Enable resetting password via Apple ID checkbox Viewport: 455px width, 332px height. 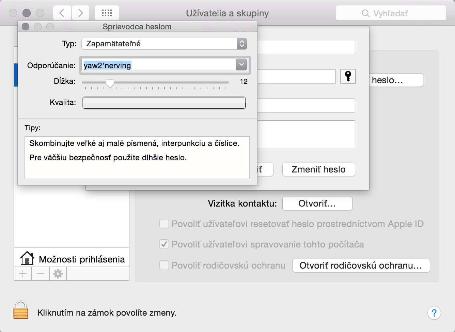coord(164,224)
